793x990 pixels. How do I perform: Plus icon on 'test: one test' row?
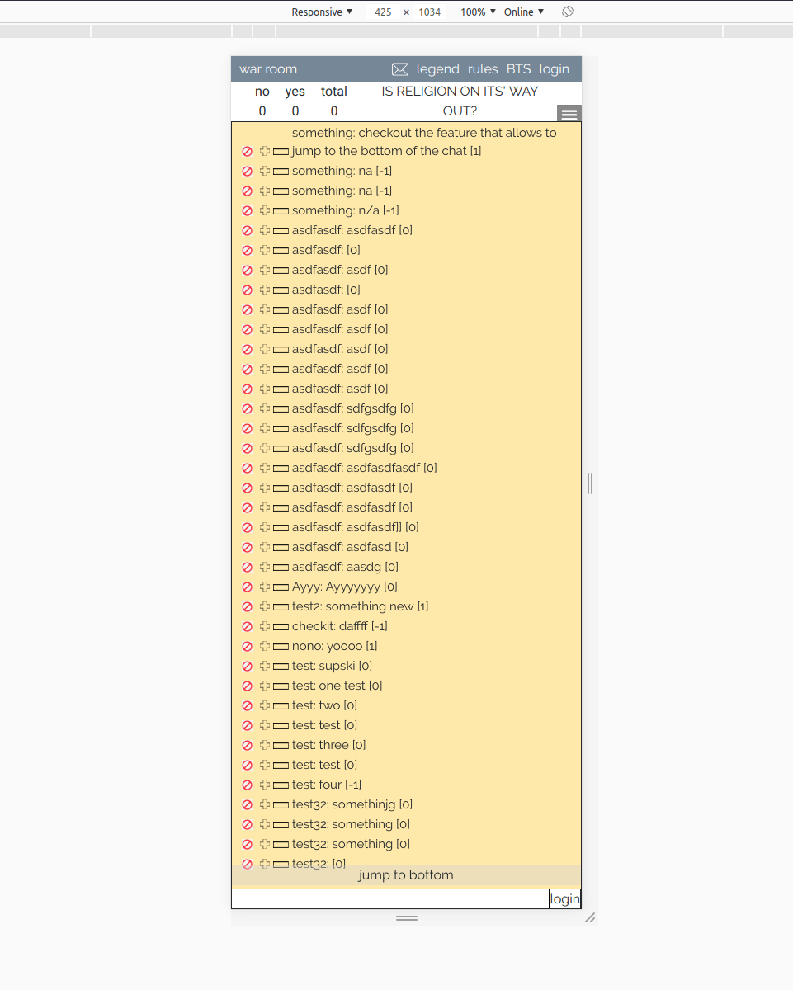coord(265,686)
